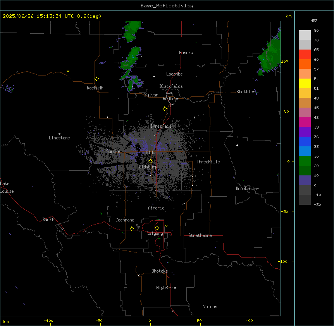Click the RockyMH label

point(95,88)
